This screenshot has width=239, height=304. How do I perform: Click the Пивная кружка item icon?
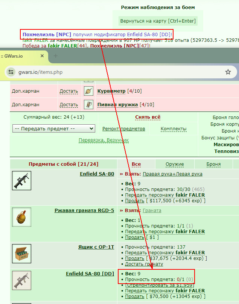click(x=89, y=104)
